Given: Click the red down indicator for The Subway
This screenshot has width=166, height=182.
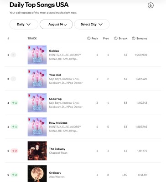Looking at the screenshot, I should pos(15,151).
